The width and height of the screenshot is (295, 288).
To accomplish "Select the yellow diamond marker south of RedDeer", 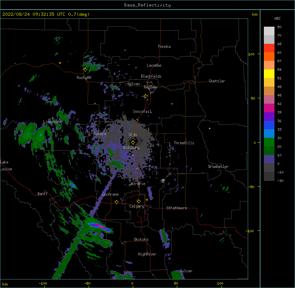I will [x=145, y=96].
